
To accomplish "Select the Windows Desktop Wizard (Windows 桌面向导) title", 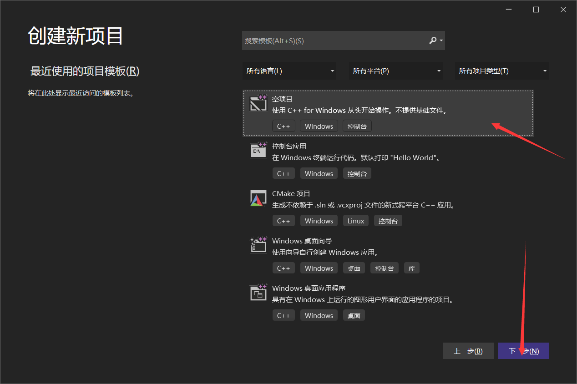I will coord(302,241).
